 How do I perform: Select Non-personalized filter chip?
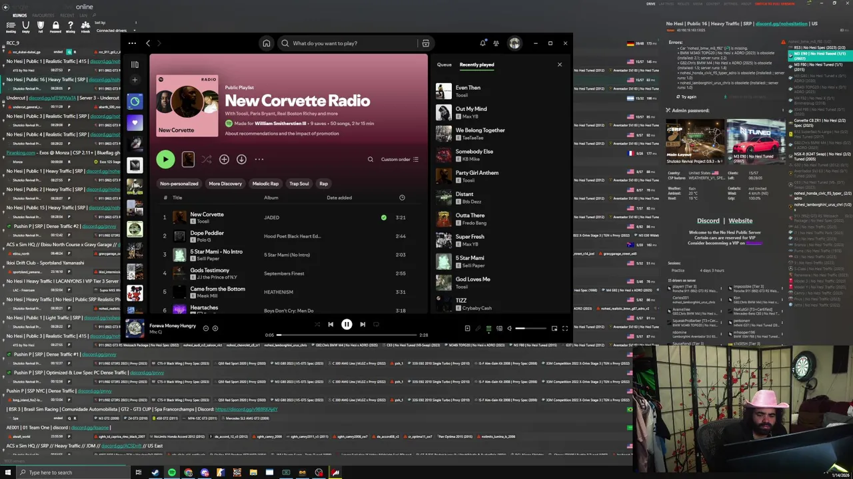click(x=179, y=184)
